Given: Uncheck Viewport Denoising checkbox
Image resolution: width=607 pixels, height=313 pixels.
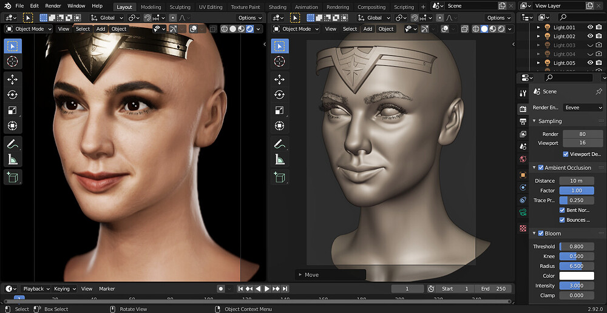Looking at the screenshot, I should pos(566,154).
